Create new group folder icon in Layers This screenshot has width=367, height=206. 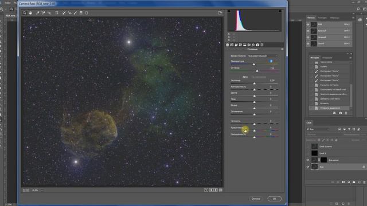click(354, 182)
